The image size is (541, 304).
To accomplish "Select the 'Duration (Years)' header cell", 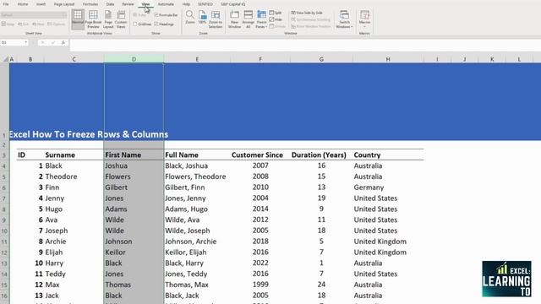I will click(321, 155).
